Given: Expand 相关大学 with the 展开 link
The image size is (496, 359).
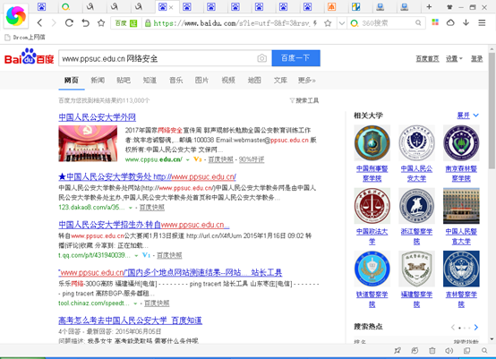Looking at the screenshot, I should click(468, 115).
